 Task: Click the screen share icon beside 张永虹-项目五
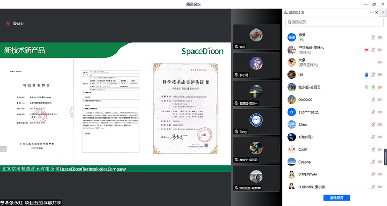tap(366, 87)
